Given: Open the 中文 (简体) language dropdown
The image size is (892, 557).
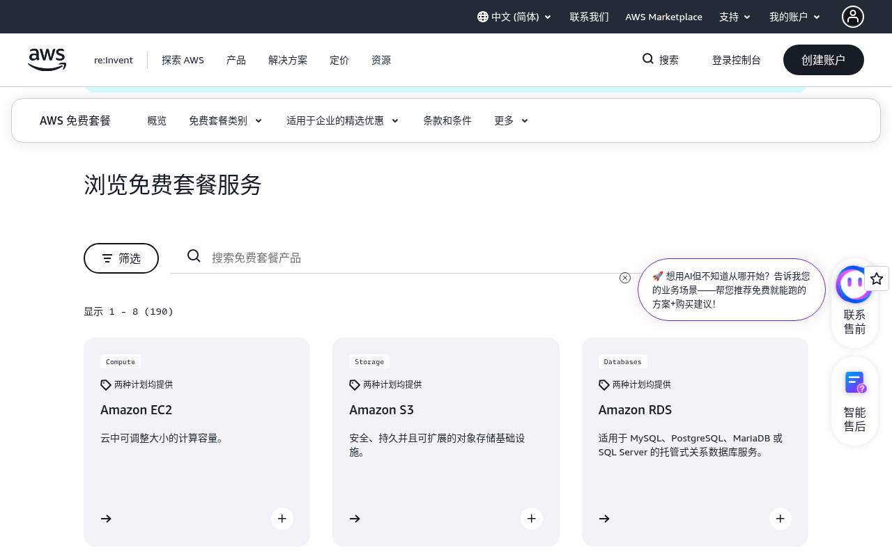Looking at the screenshot, I should [x=515, y=17].
